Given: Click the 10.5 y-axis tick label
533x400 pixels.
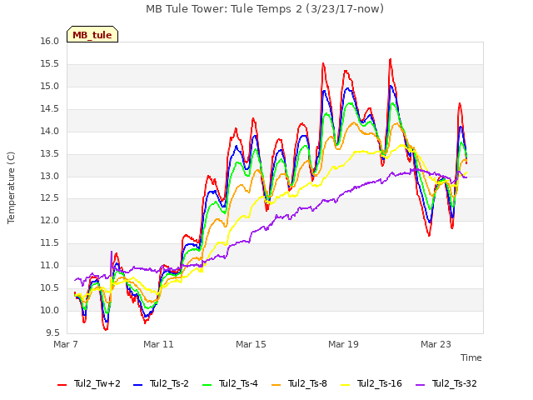Looking at the screenshot, I should (x=50, y=287).
